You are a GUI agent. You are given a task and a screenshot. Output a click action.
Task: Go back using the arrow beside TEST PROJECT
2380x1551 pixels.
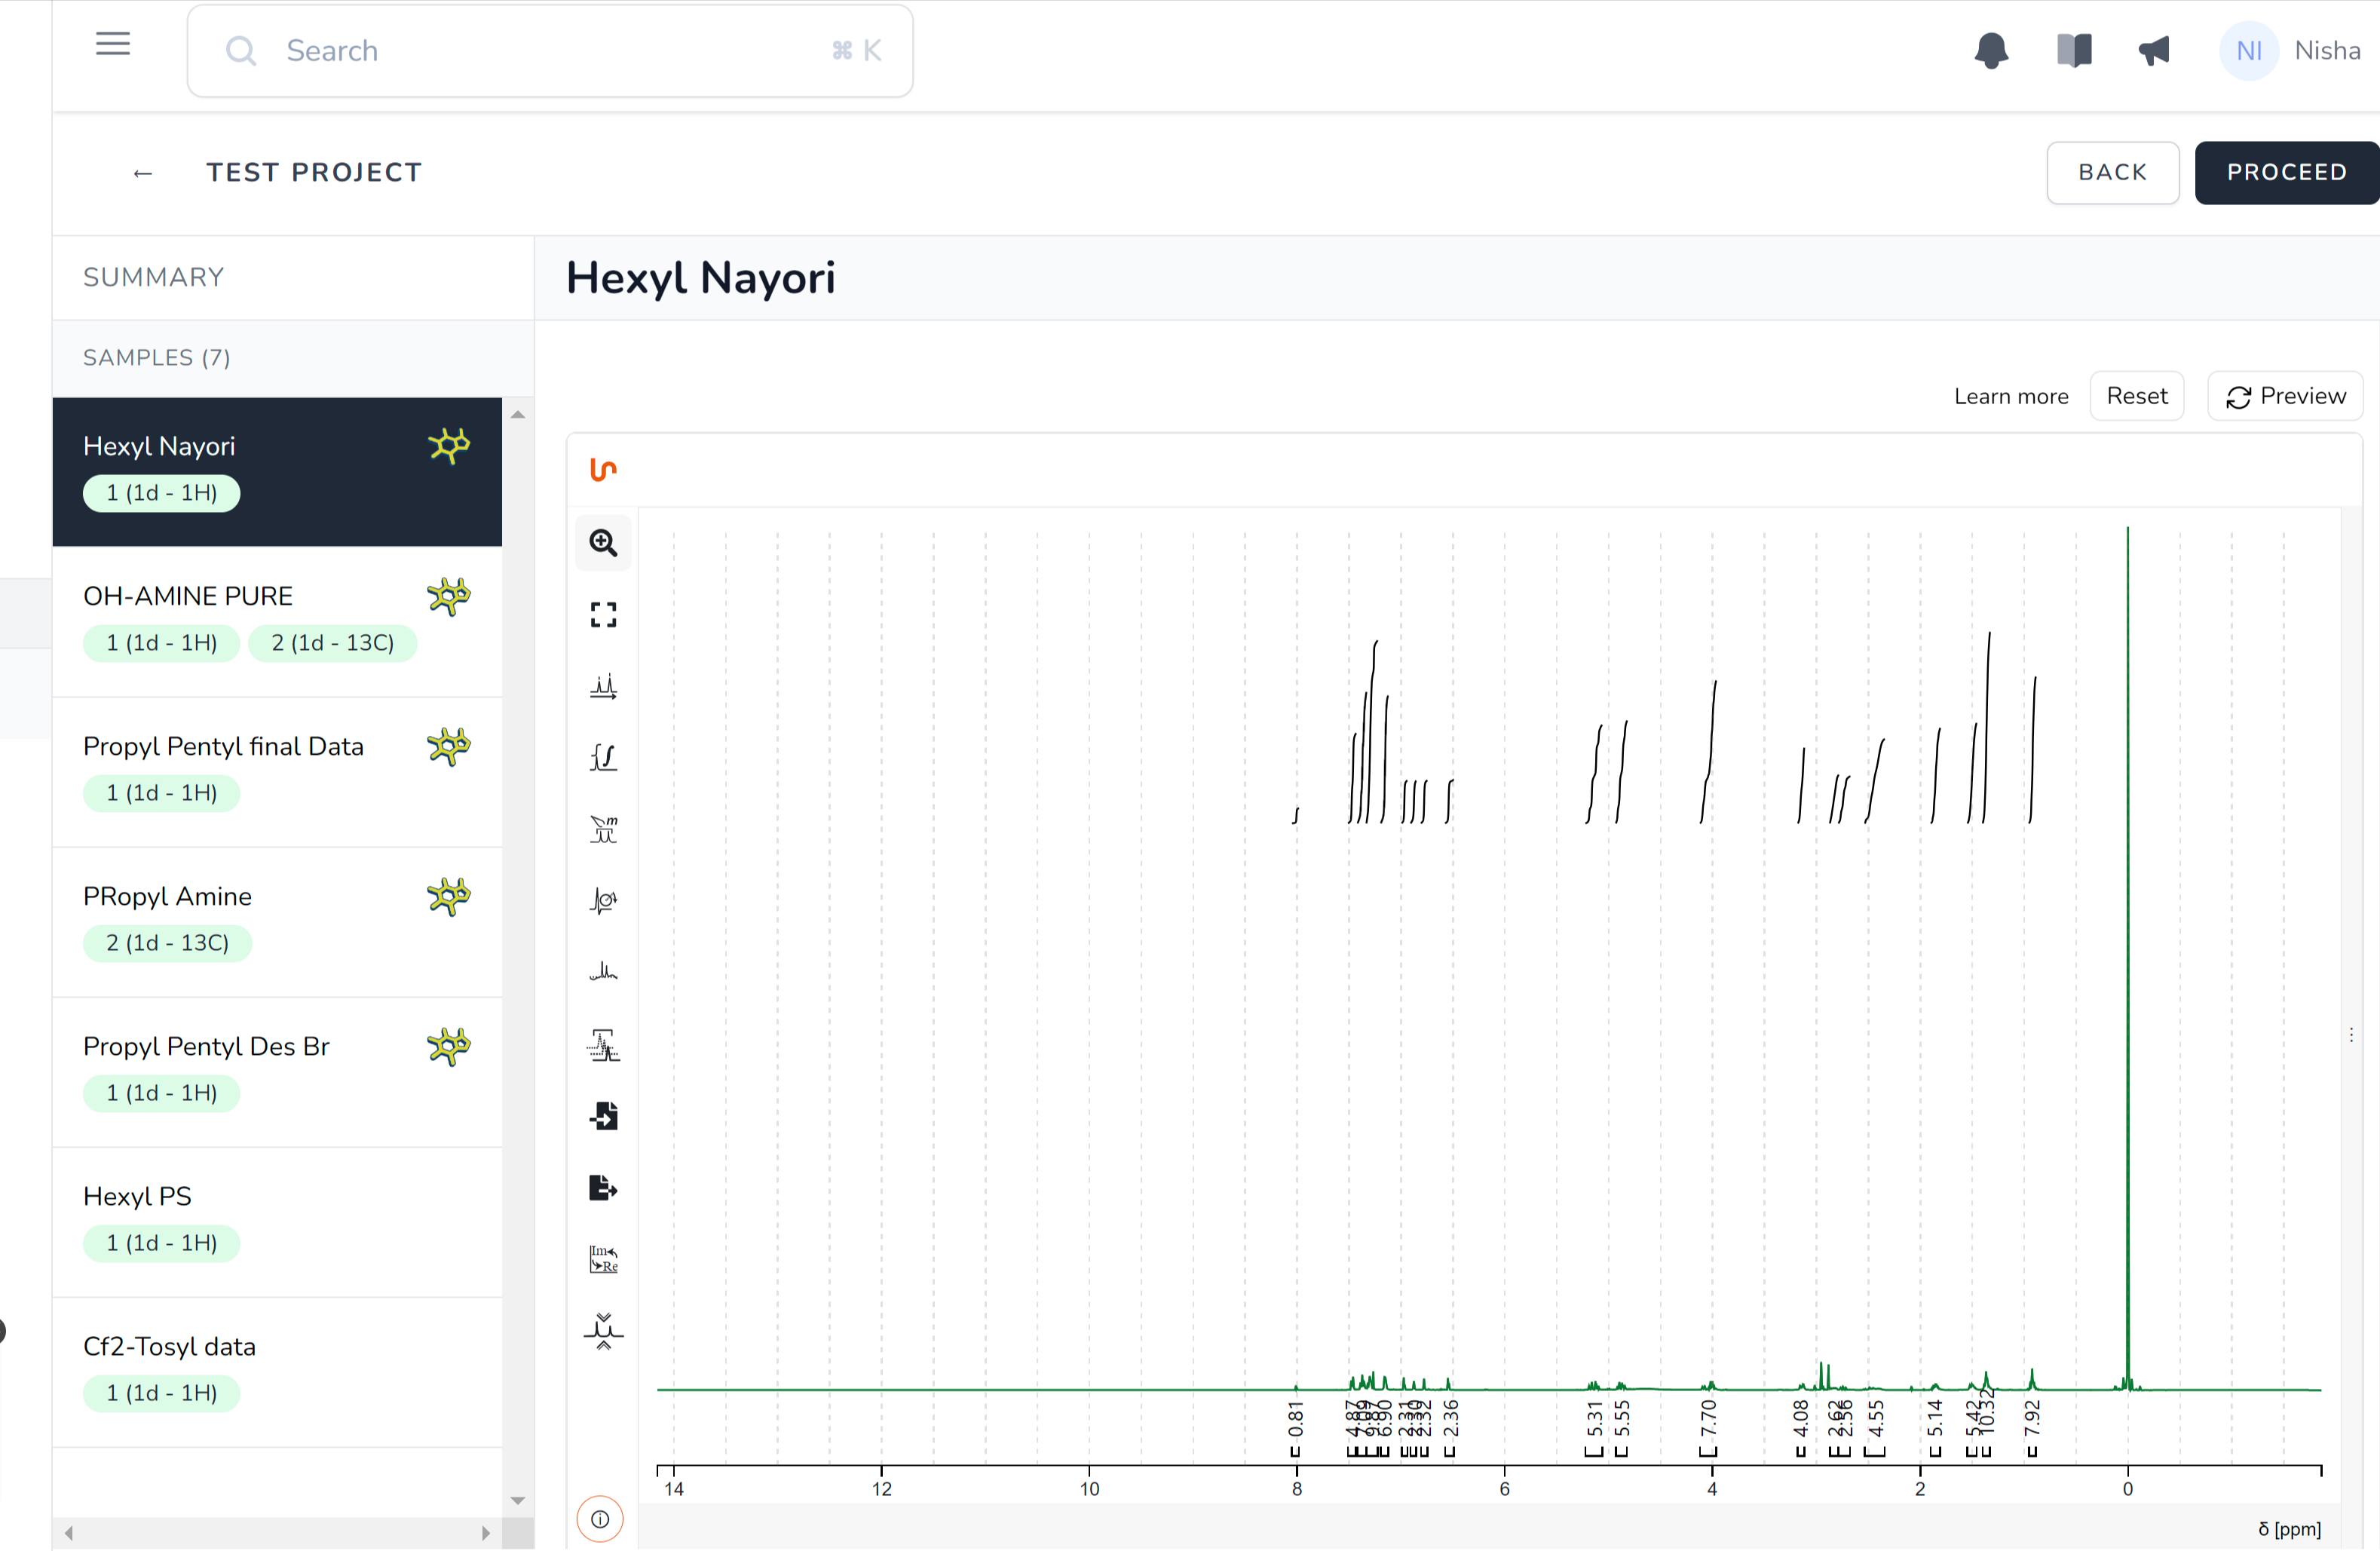tap(143, 173)
